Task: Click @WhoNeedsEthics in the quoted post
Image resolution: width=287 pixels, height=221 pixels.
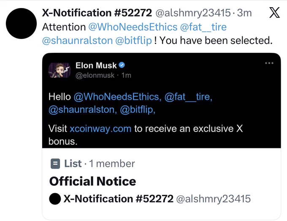Action: 117,97
